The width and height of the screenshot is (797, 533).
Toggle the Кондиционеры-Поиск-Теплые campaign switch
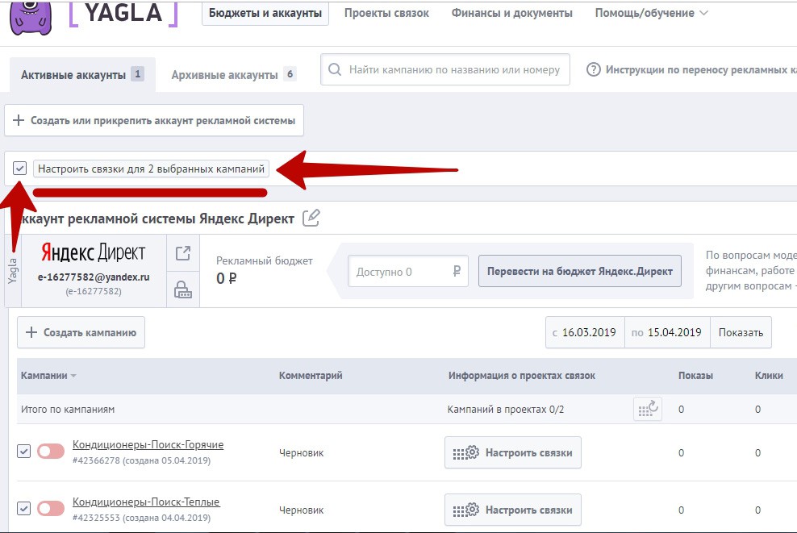coord(51,508)
